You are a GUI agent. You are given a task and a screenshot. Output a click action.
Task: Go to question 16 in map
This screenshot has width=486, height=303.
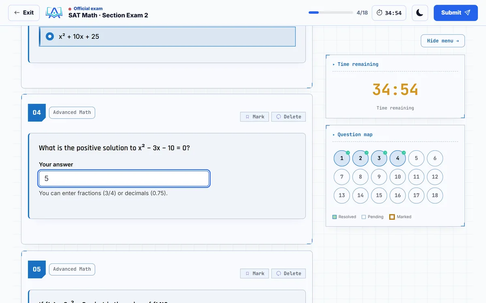(398, 196)
